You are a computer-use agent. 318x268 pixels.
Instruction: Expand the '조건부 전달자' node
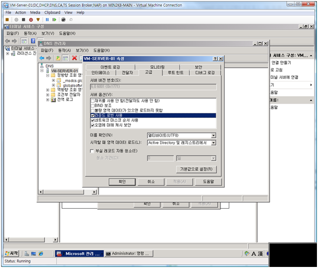(x=48, y=95)
